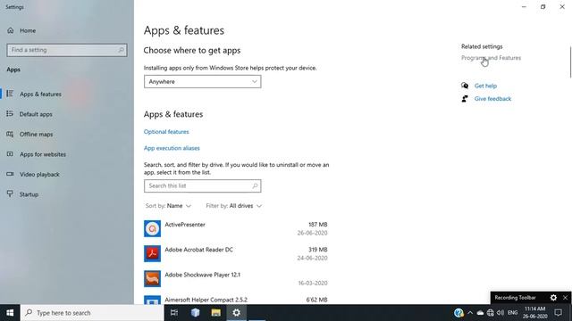Screen dimensions: 572x321
Task: Click the Settings window vertical scrollbar
Action: coord(570,62)
